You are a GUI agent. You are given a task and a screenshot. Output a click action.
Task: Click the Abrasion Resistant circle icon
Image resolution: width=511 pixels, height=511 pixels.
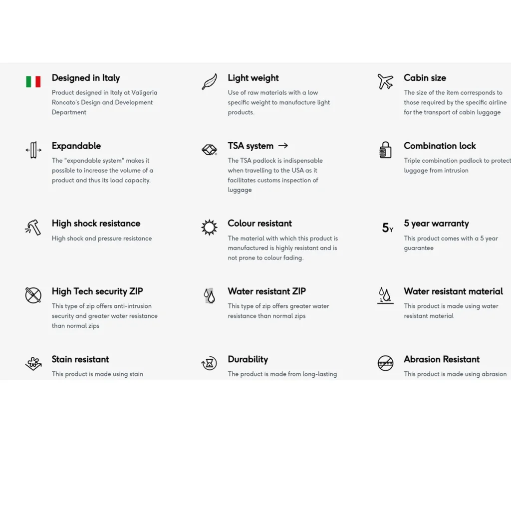coord(385,363)
